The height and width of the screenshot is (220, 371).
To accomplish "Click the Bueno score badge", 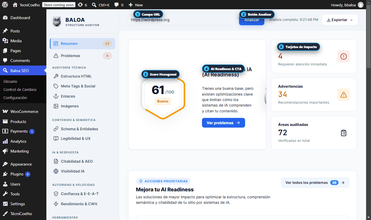I will coord(163,101).
